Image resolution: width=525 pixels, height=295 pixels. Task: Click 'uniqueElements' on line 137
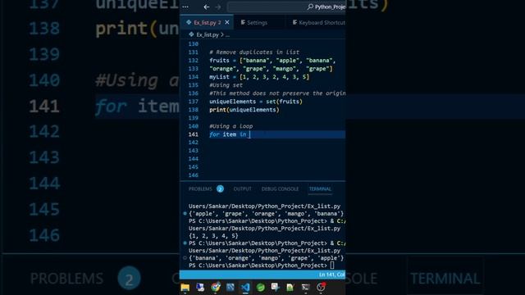(232, 102)
